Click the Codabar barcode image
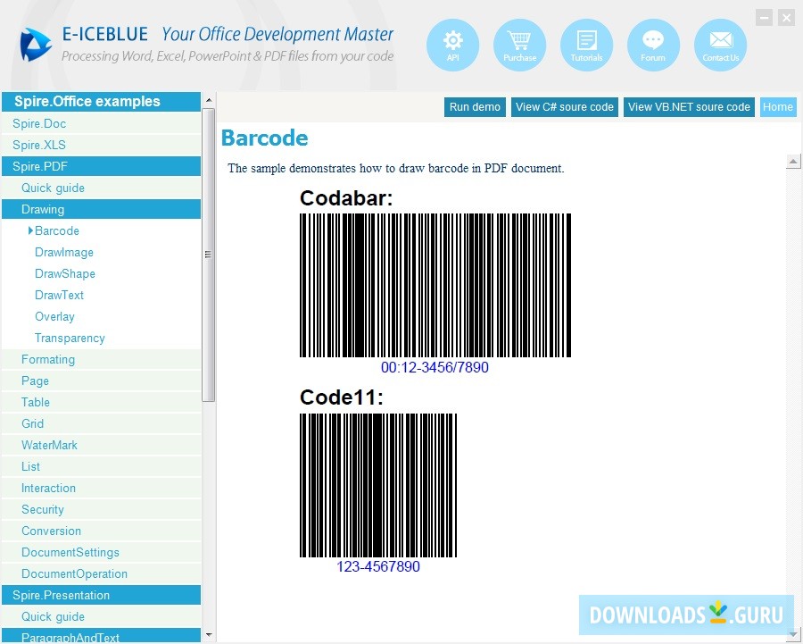The height and width of the screenshot is (644, 803). [435, 286]
